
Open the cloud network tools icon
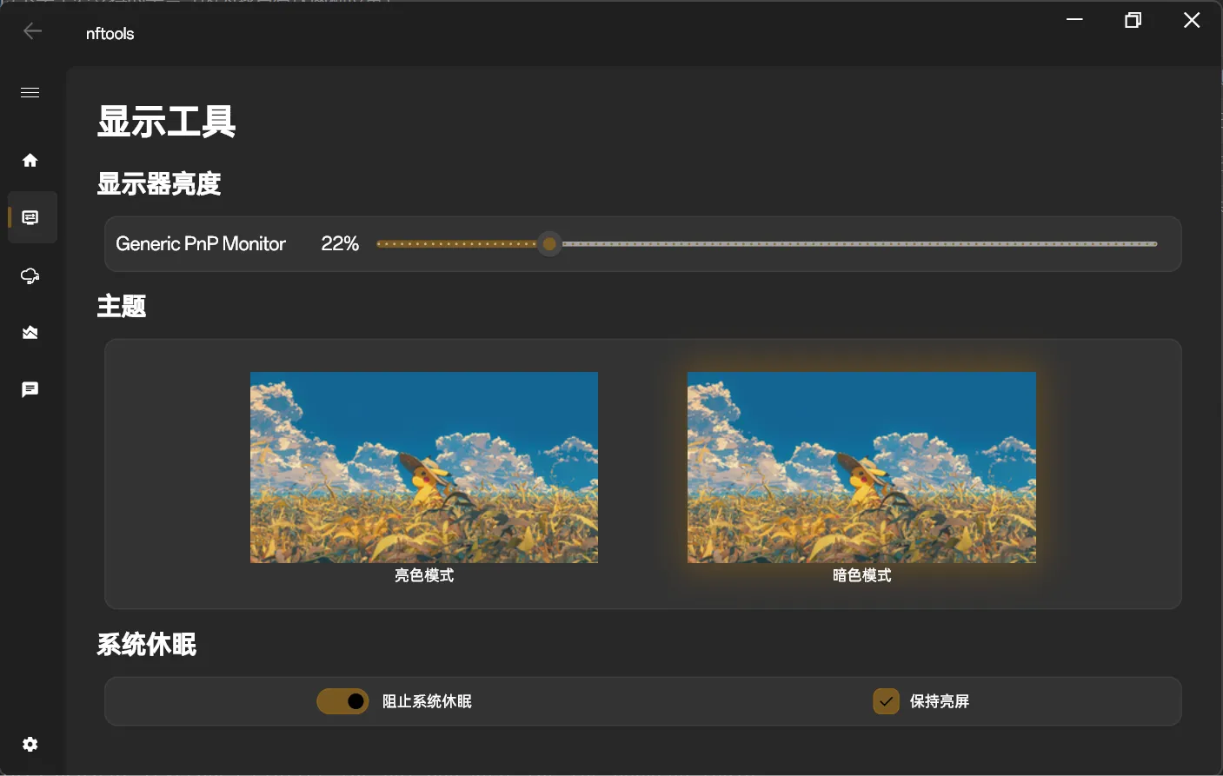click(x=30, y=276)
